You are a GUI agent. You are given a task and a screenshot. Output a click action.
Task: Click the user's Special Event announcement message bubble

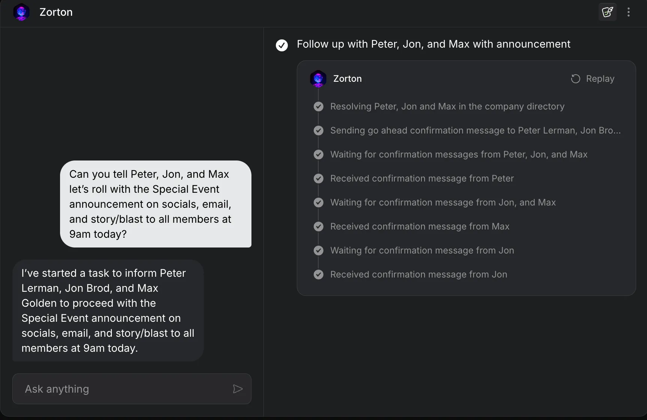click(155, 204)
